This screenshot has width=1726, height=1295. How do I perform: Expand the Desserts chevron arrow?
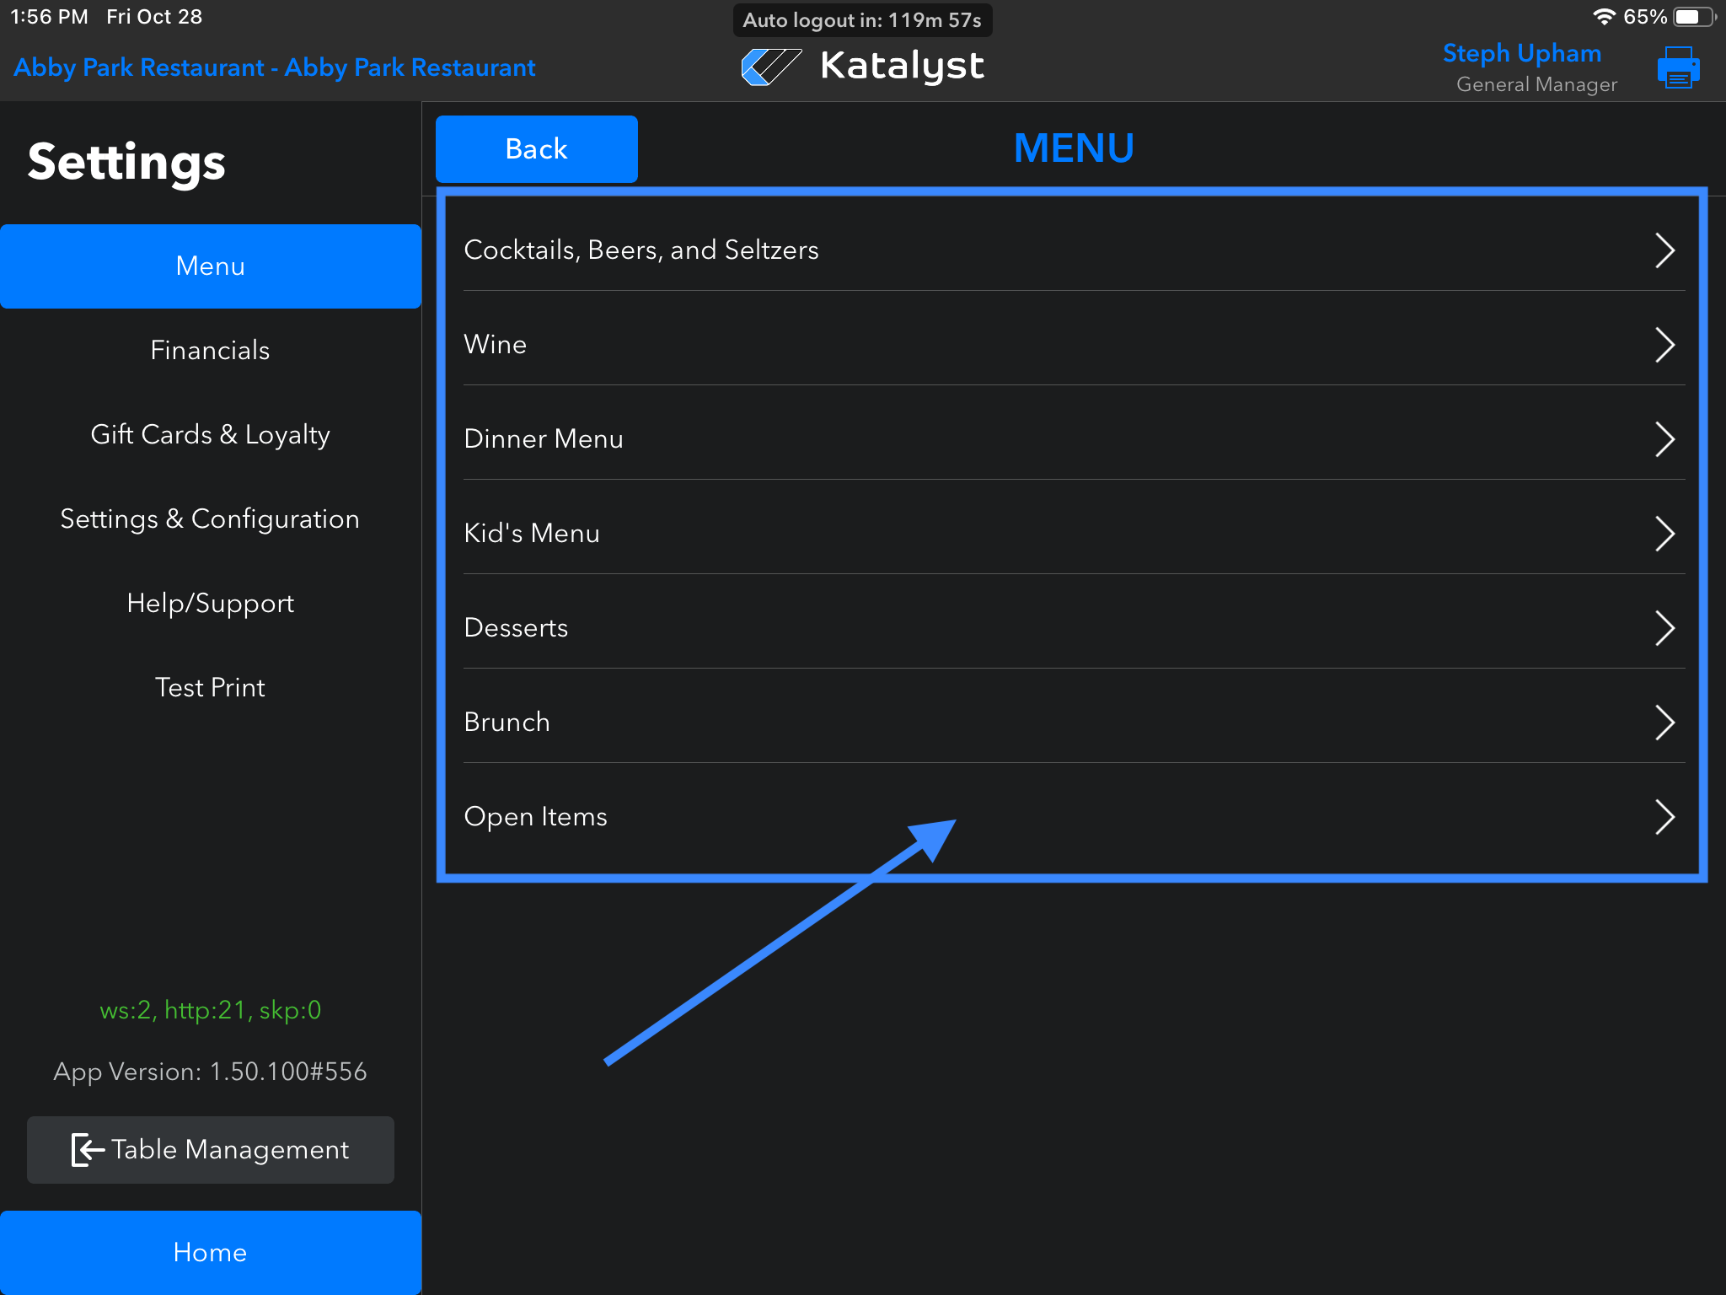click(1664, 628)
